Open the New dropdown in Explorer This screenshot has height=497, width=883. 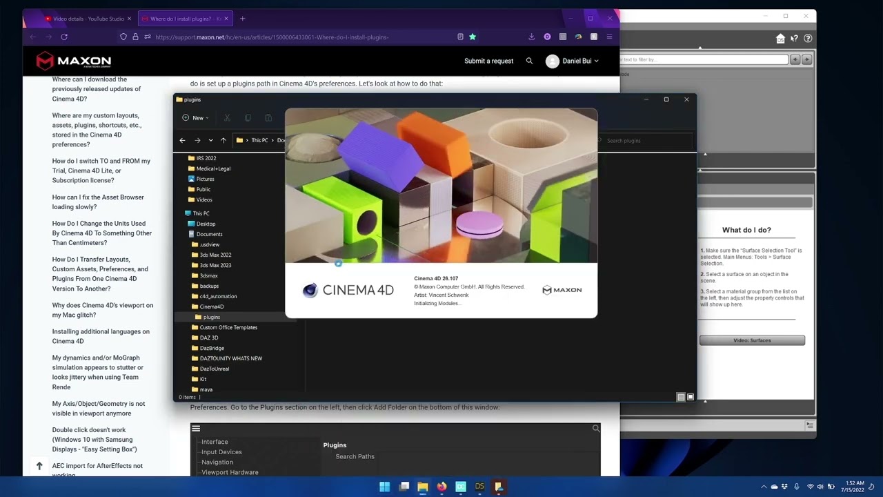[195, 118]
